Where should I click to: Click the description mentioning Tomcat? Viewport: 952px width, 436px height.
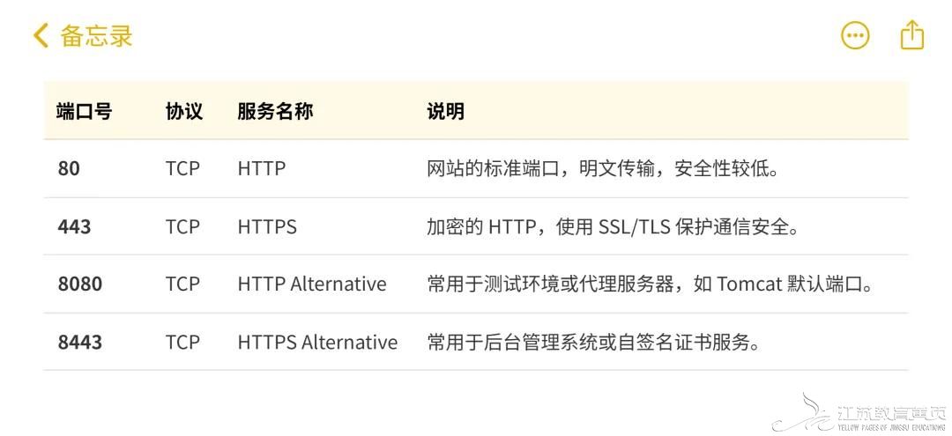650,284
